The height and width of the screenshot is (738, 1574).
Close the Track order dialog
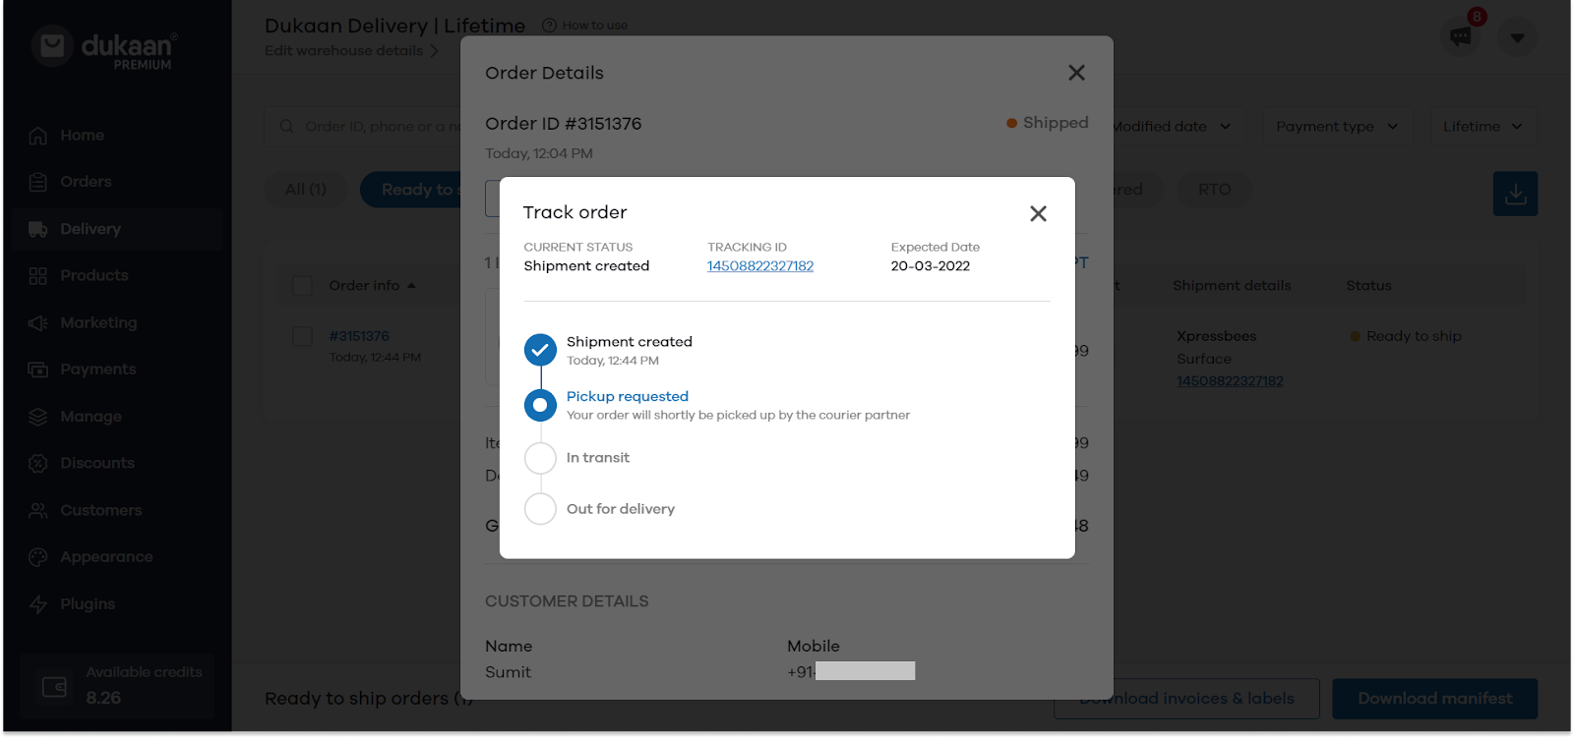coord(1038,213)
